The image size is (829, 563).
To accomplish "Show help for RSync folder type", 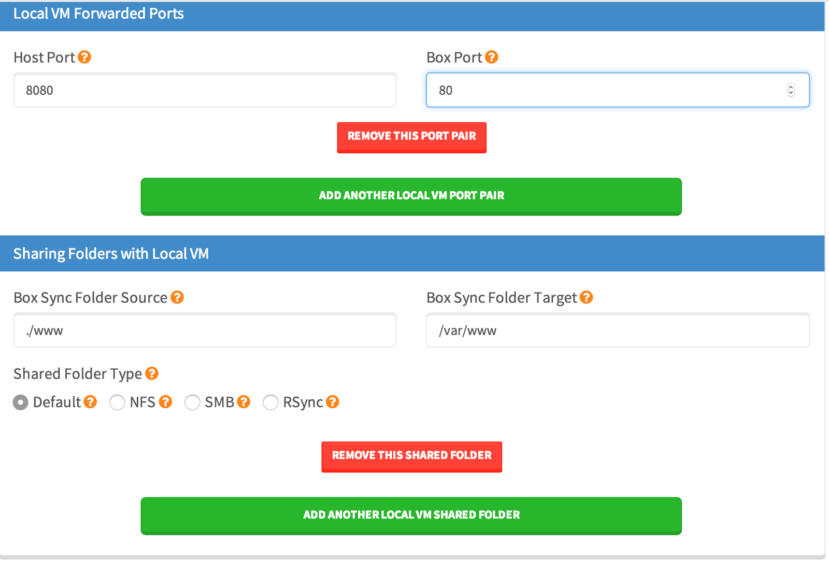I will pyautogui.click(x=333, y=402).
